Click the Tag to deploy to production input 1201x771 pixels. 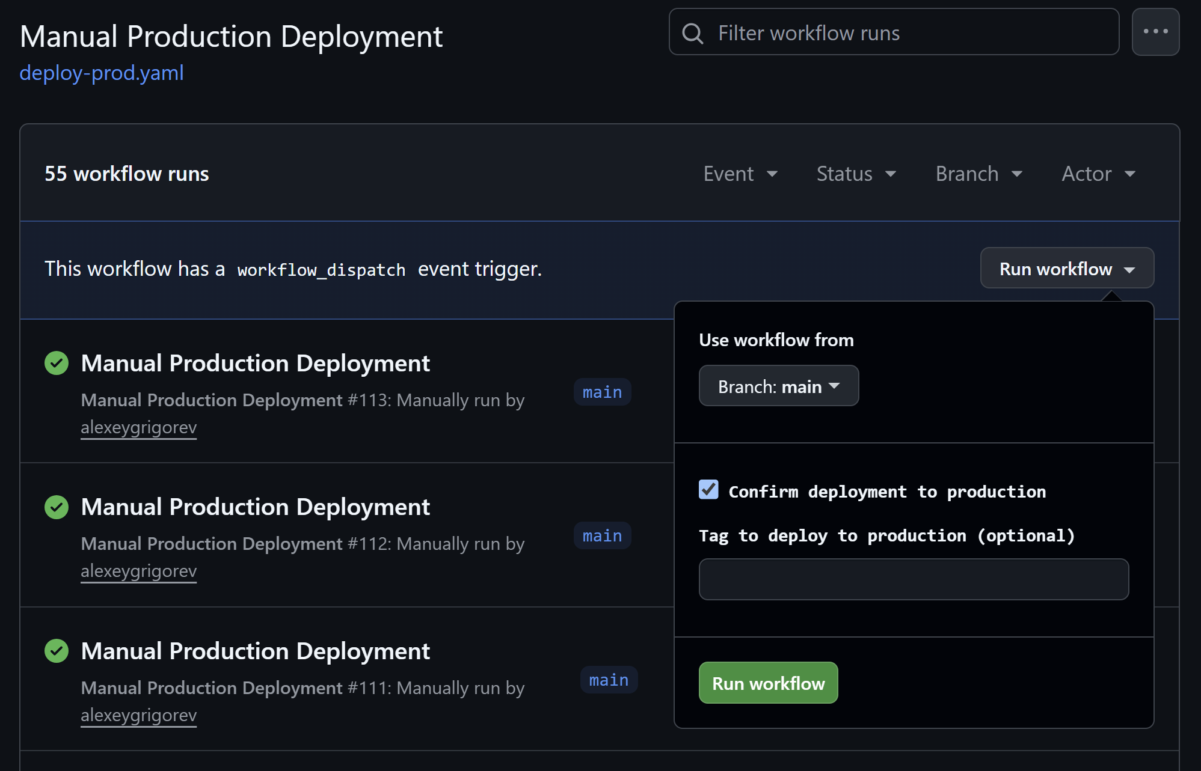click(x=914, y=579)
